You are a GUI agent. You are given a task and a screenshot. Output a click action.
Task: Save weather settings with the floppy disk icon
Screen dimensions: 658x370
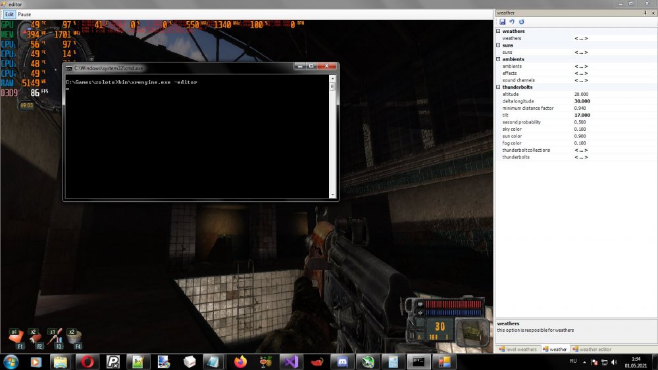[x=502, y=22]
